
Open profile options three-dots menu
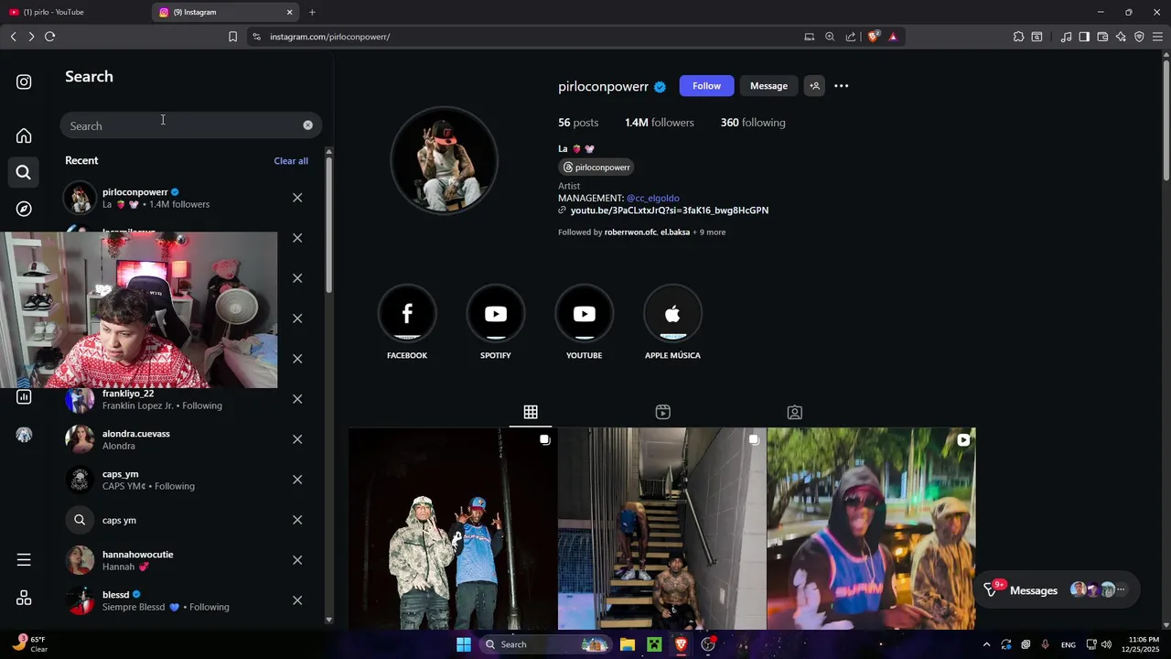point(842,86)
